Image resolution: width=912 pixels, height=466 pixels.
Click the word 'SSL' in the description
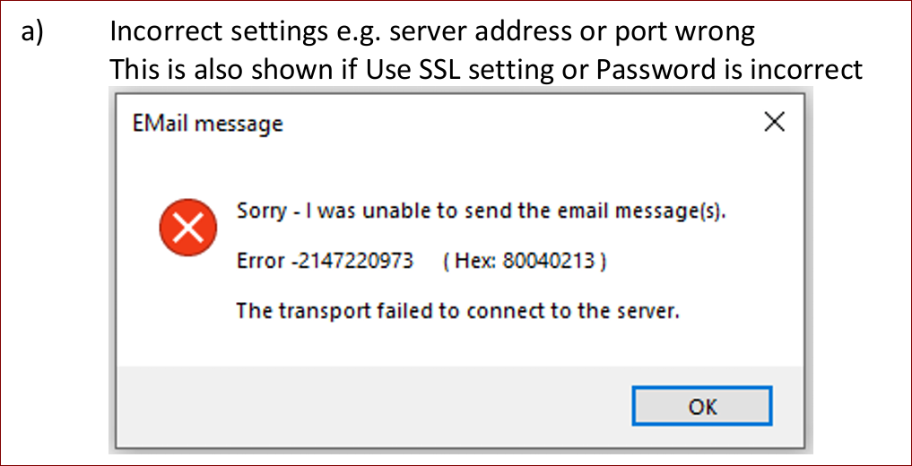pyautogui.click(x=463, y=70)
